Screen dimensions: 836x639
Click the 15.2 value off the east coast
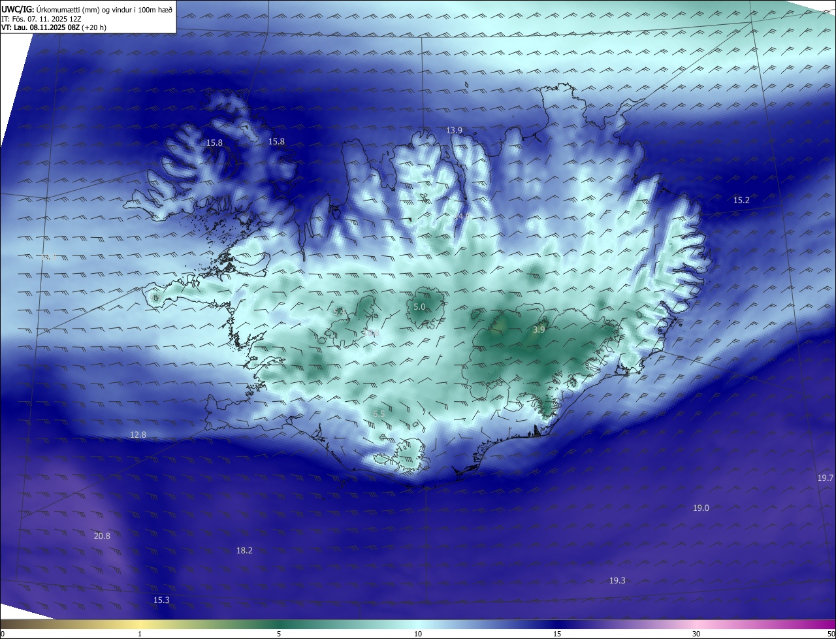pyautogui.click(x=741, y=201)
